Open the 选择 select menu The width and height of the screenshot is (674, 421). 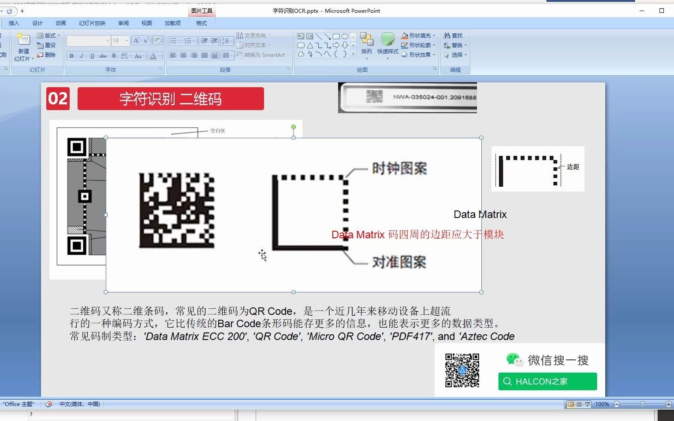(x=455, y=55)
